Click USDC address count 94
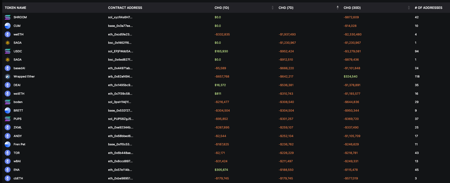 (417, 51)
